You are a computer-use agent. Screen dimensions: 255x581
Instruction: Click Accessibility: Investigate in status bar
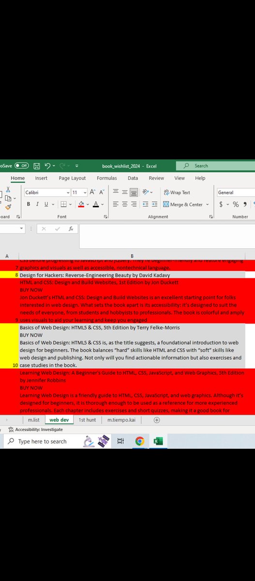pos(35,429)
